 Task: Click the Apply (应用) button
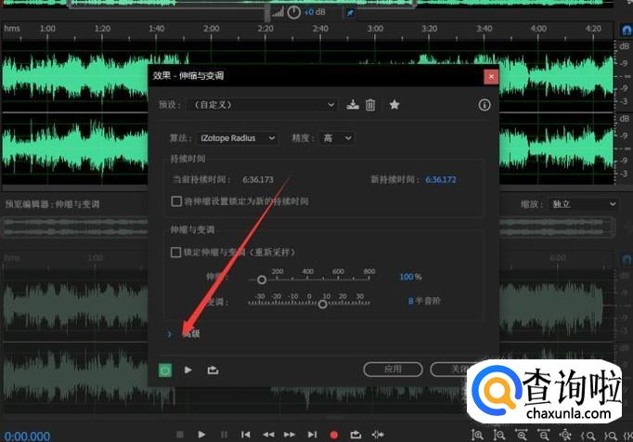click(394, 370)
